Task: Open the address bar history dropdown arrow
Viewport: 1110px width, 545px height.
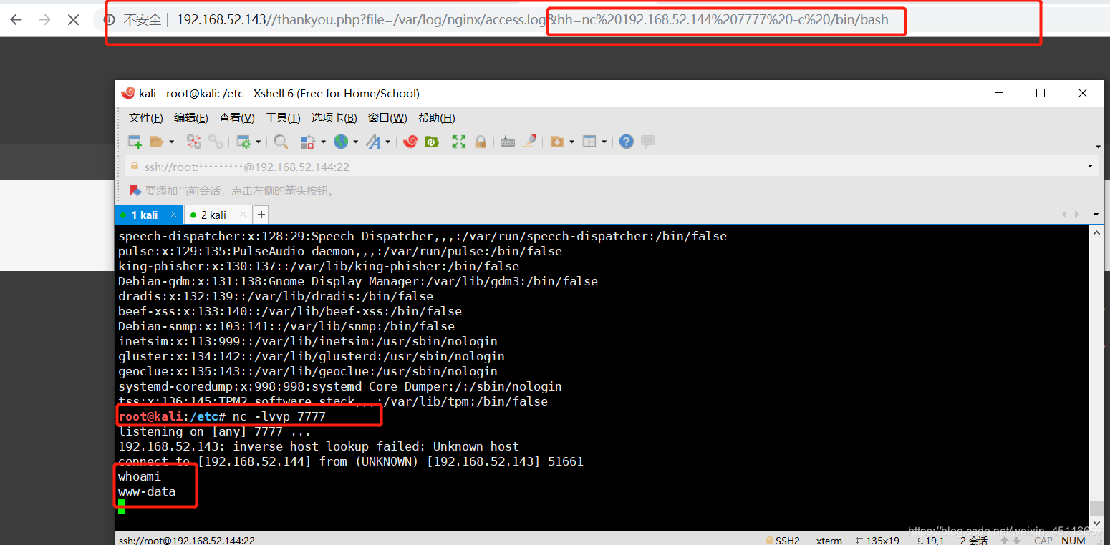Action: [x=1091, y=166]
